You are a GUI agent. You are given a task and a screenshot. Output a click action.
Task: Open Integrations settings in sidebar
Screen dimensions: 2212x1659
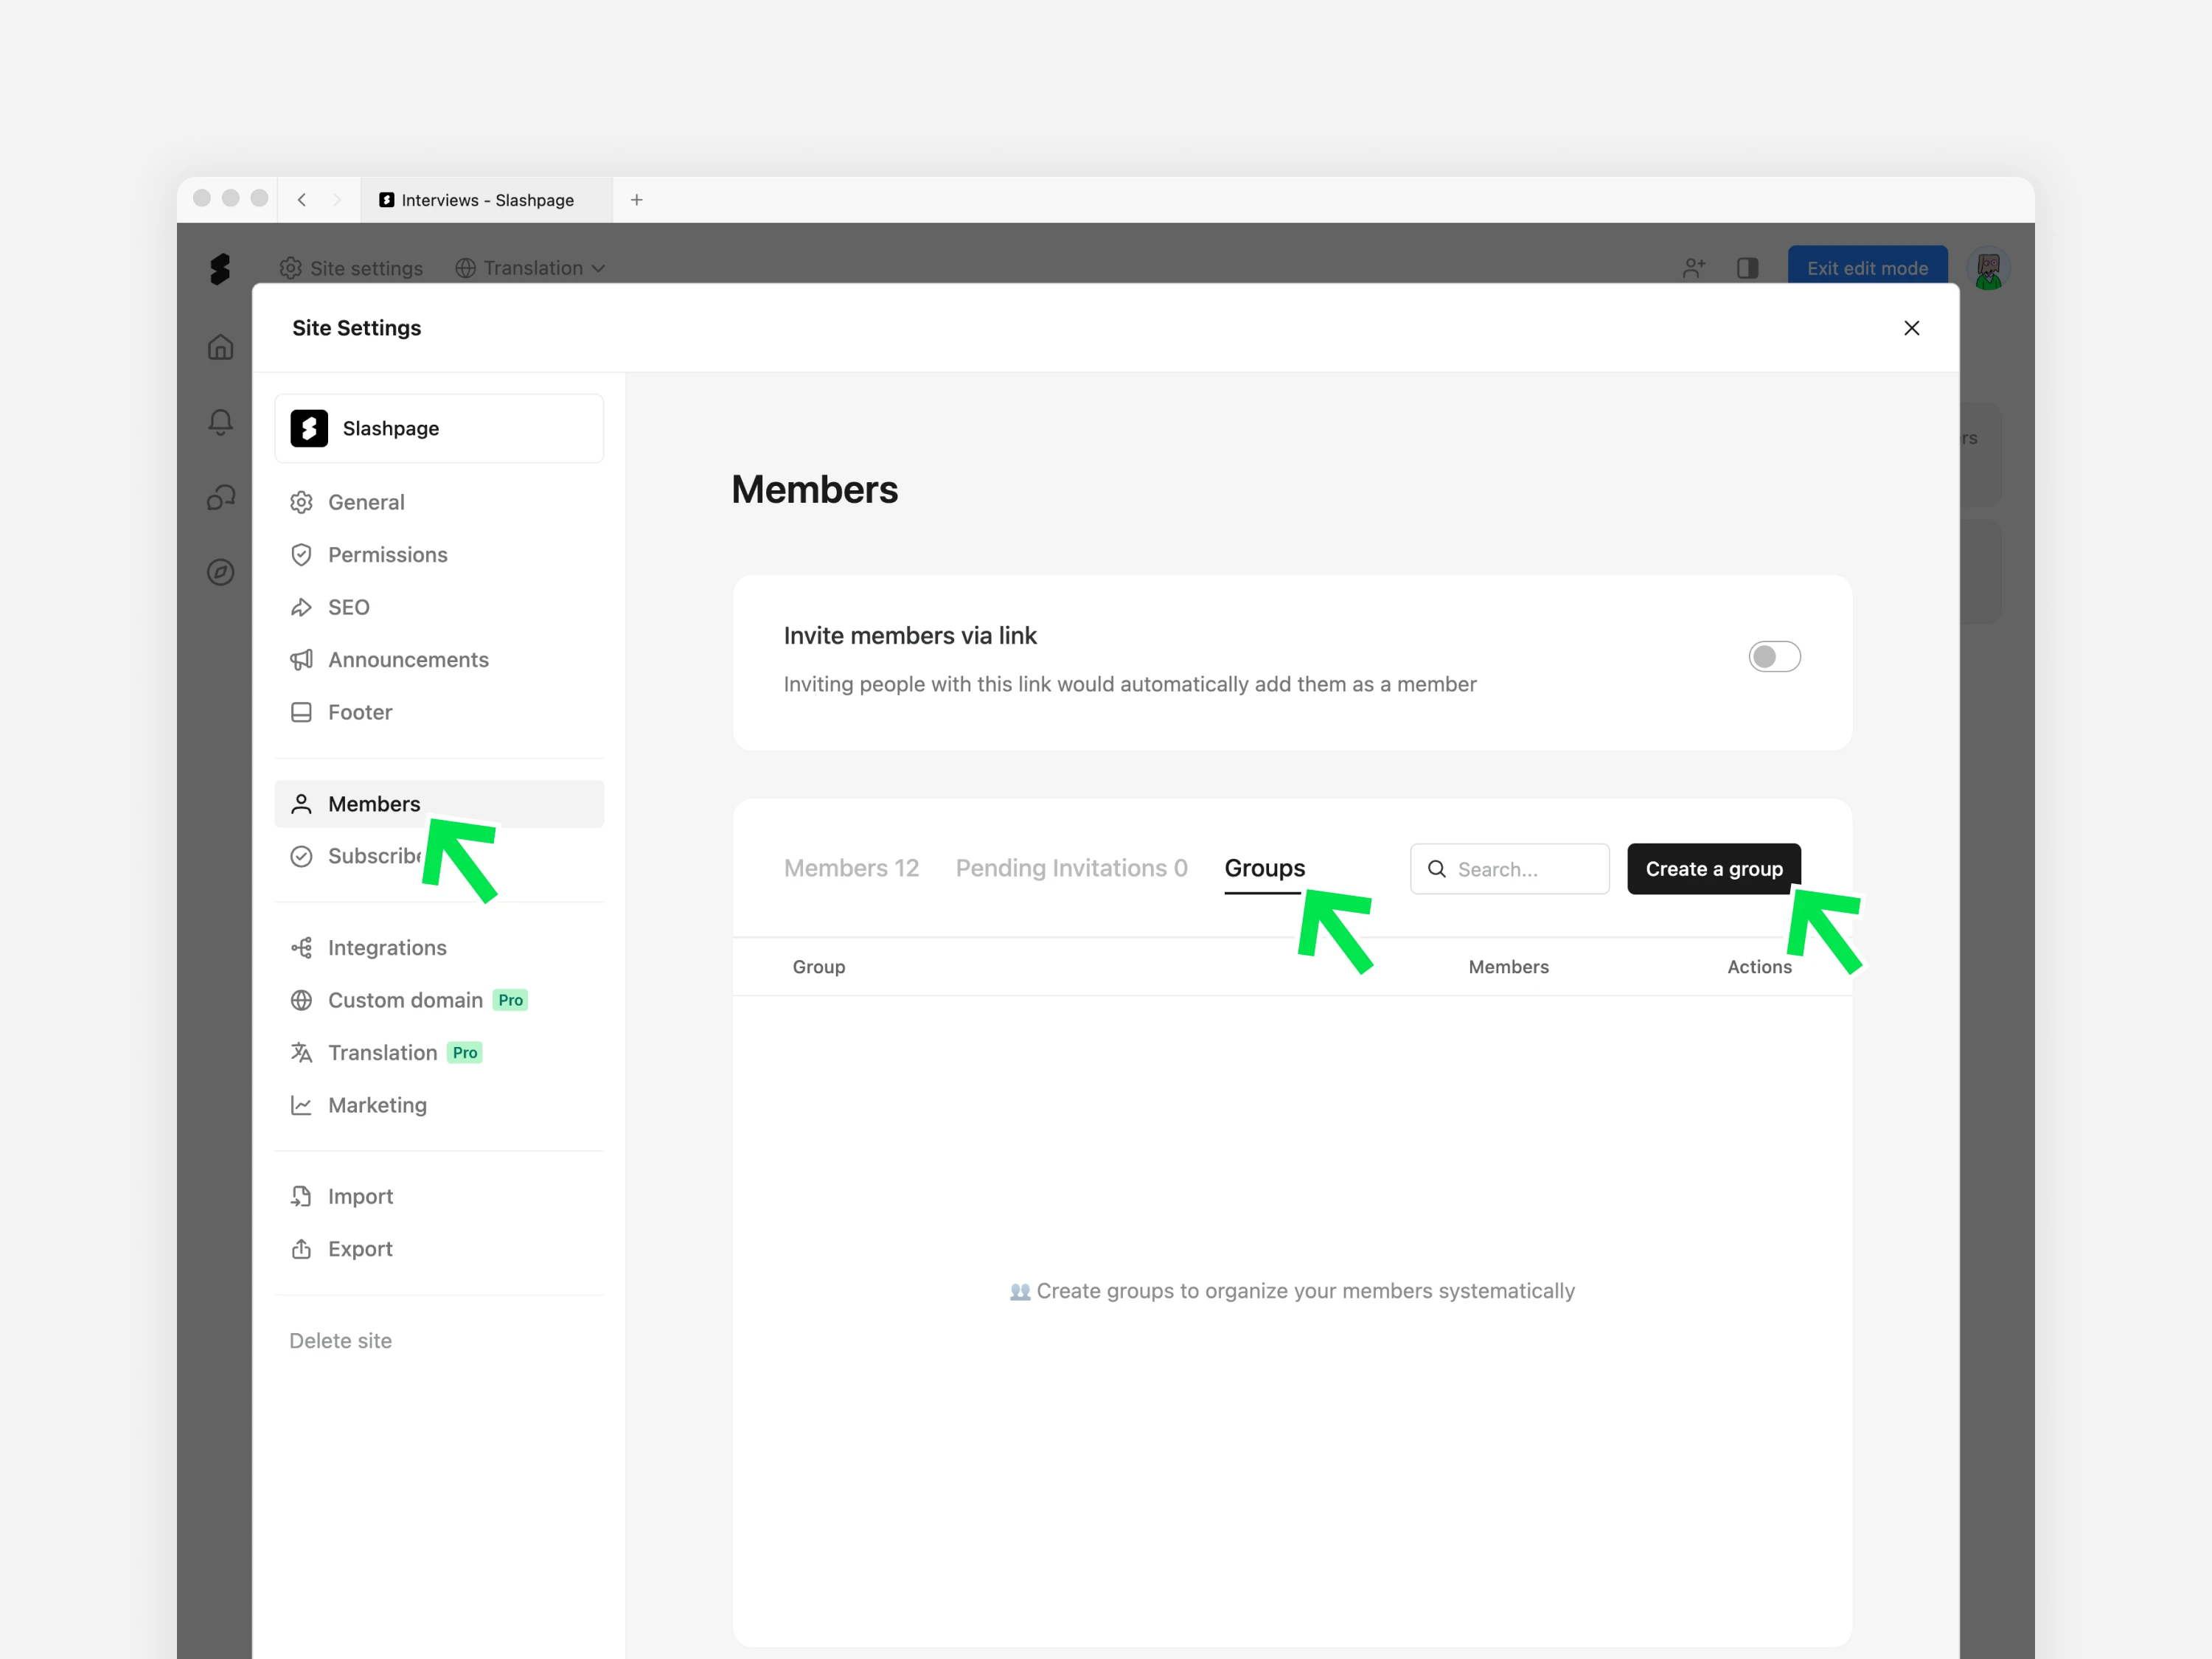click(x=387, y=947)
